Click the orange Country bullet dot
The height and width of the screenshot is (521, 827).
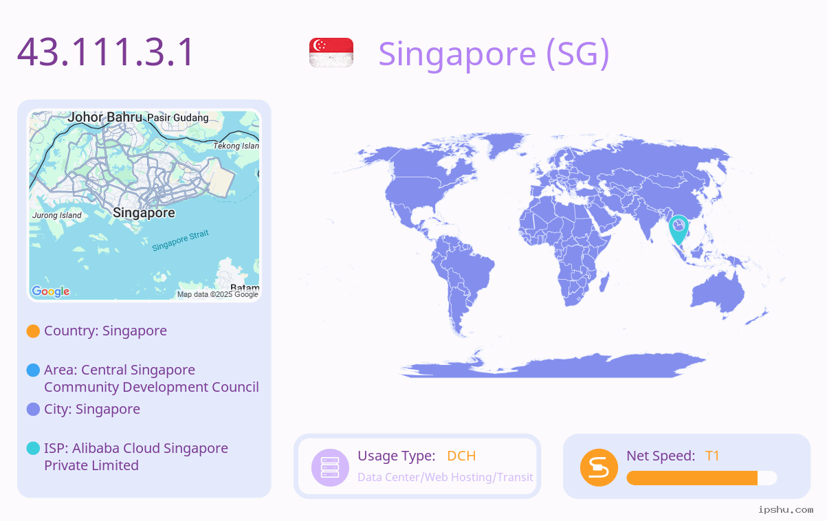point(33,331)
